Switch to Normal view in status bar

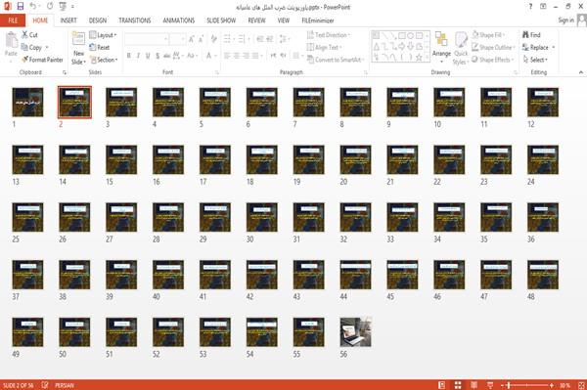442,385
